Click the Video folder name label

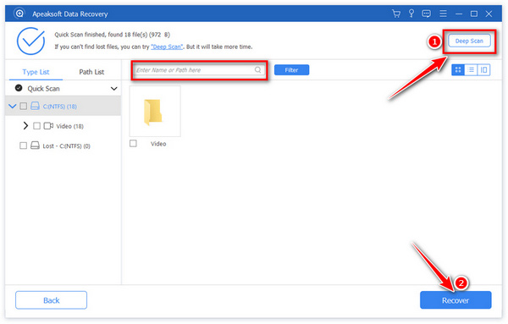(x=158, y=144)
